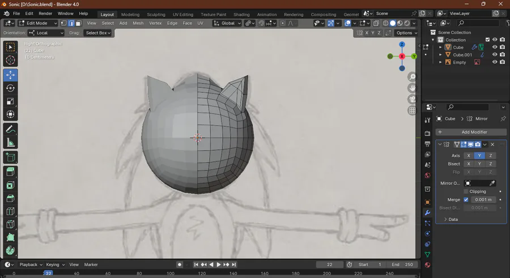
Task: Expand the Data section of Mirror
Action: pyautogui.click(x=451, y=220)
